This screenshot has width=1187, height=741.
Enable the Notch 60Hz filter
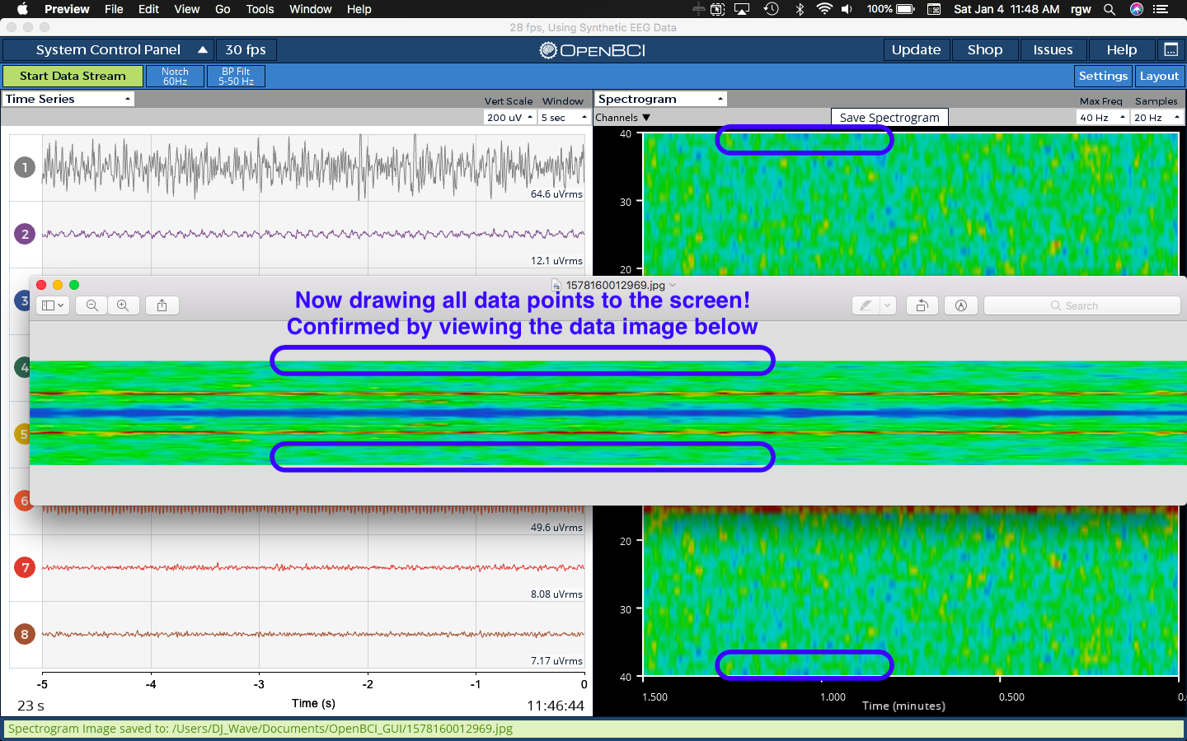coord(176,76)
